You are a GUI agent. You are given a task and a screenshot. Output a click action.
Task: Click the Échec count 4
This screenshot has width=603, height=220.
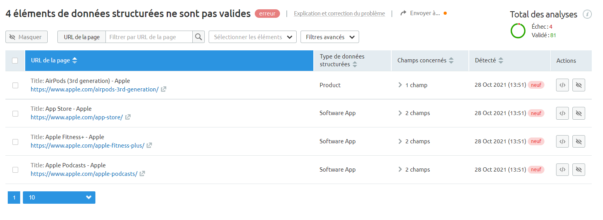[551, 27]
